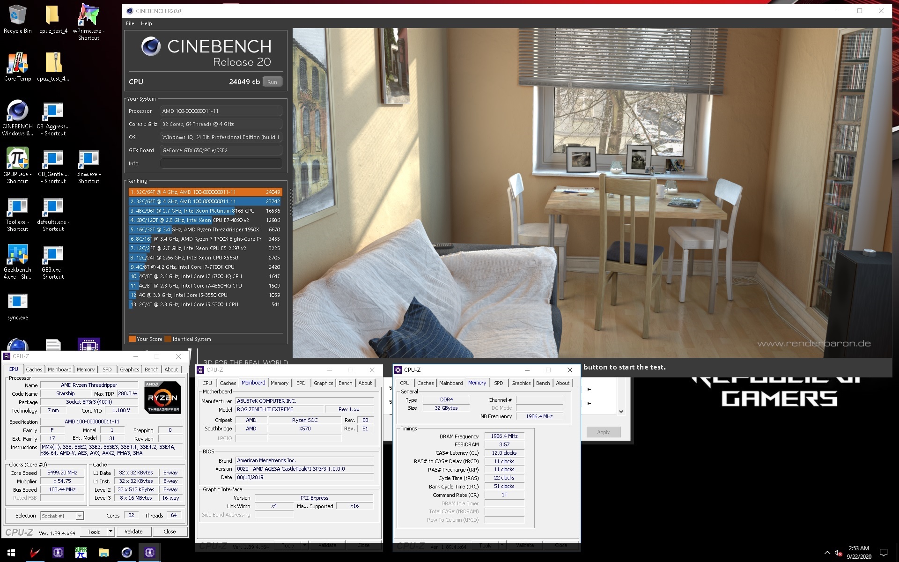Click the Cinebench Info input field
This screenshot has width=899, height=562.
221,163
